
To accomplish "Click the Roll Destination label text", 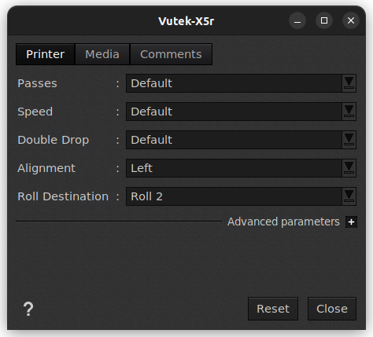I will point(63,196).
